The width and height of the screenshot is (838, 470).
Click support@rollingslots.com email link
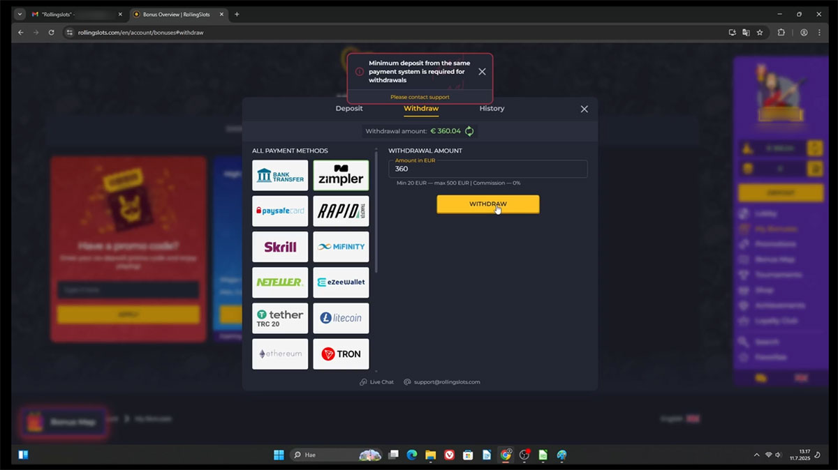[x=442, y=382]
